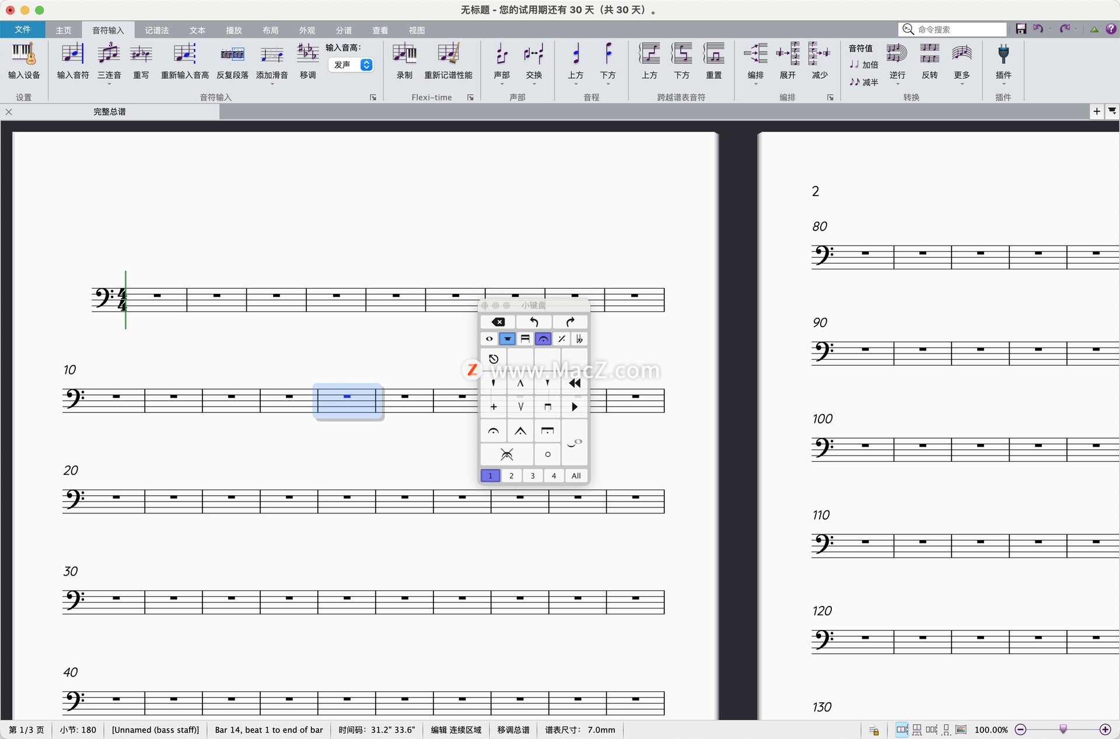
Task: Toggle keypad accidentals (double flat) layout
Action: (579, 339)
